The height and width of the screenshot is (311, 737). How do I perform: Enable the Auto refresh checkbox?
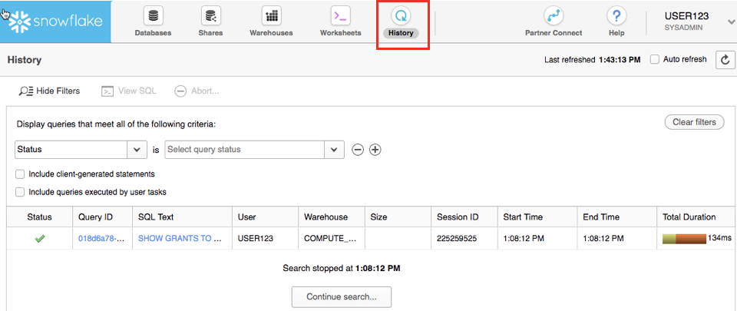click(x=655, y=60)
